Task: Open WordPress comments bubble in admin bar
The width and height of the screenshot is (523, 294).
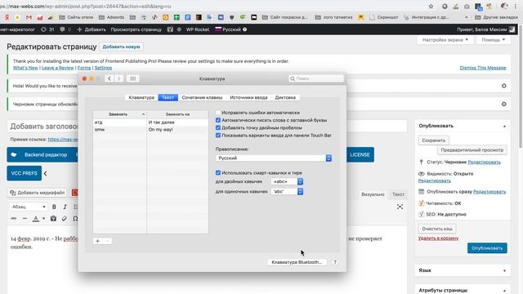Action: 65,29
